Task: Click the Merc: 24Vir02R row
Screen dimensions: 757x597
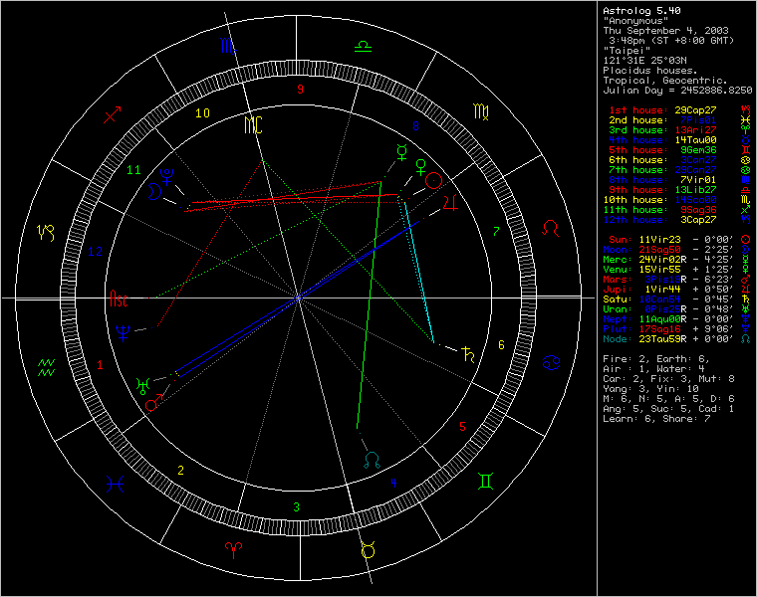Action: tap(677, 260)
